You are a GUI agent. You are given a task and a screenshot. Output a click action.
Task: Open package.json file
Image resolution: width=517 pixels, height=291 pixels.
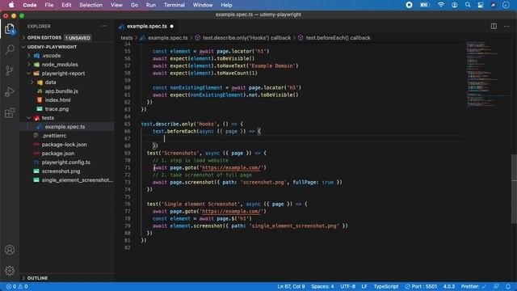[x=58, y=154]
